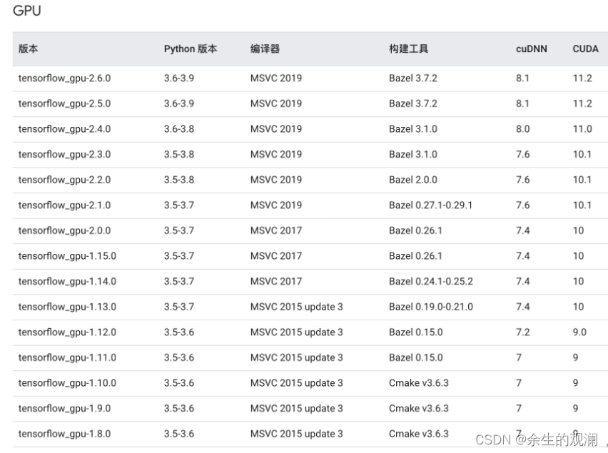Click the 构建工具 column header
This screenshot has width=608, height=453.
(408, 49)
